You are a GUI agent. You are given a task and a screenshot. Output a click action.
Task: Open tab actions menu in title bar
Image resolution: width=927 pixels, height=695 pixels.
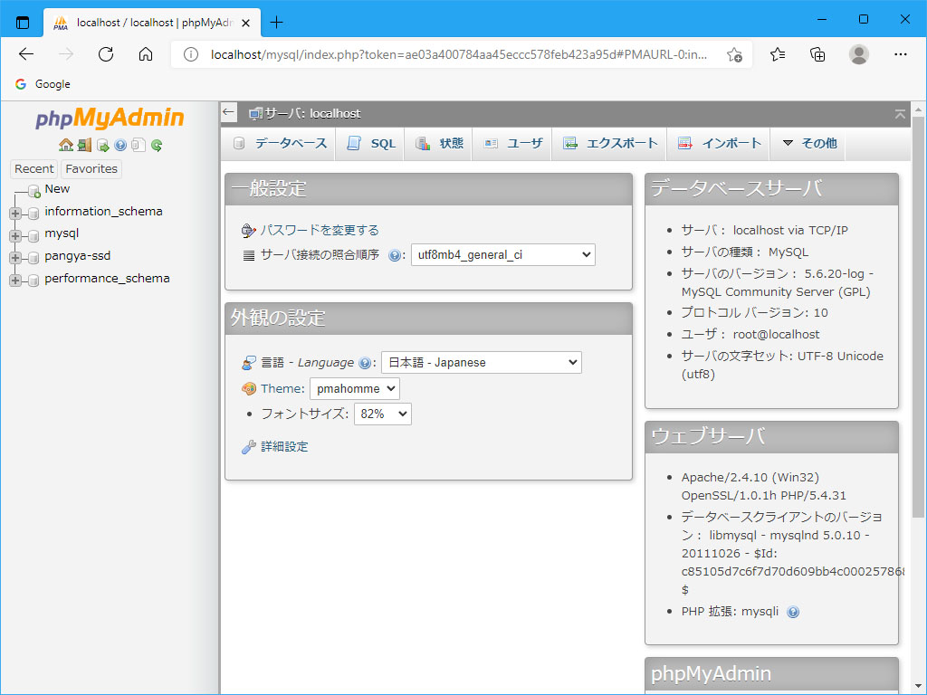coord(23,23)
